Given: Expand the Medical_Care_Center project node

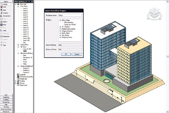Looking at the screenshot, I should pos(60,29).
